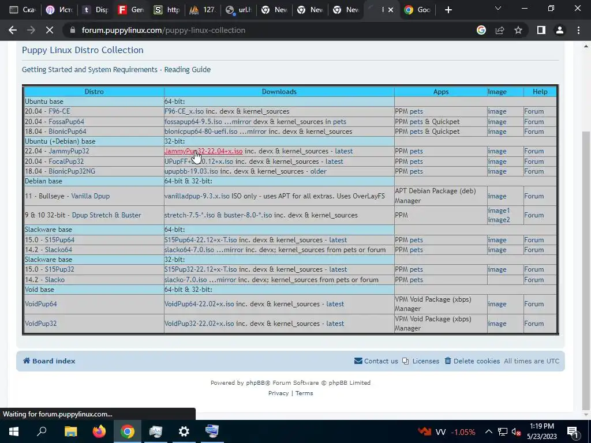The height and width of the screenshot is (443, 591).
Task: Open Chrome three-dot menu
Action: tap(578, 30)
